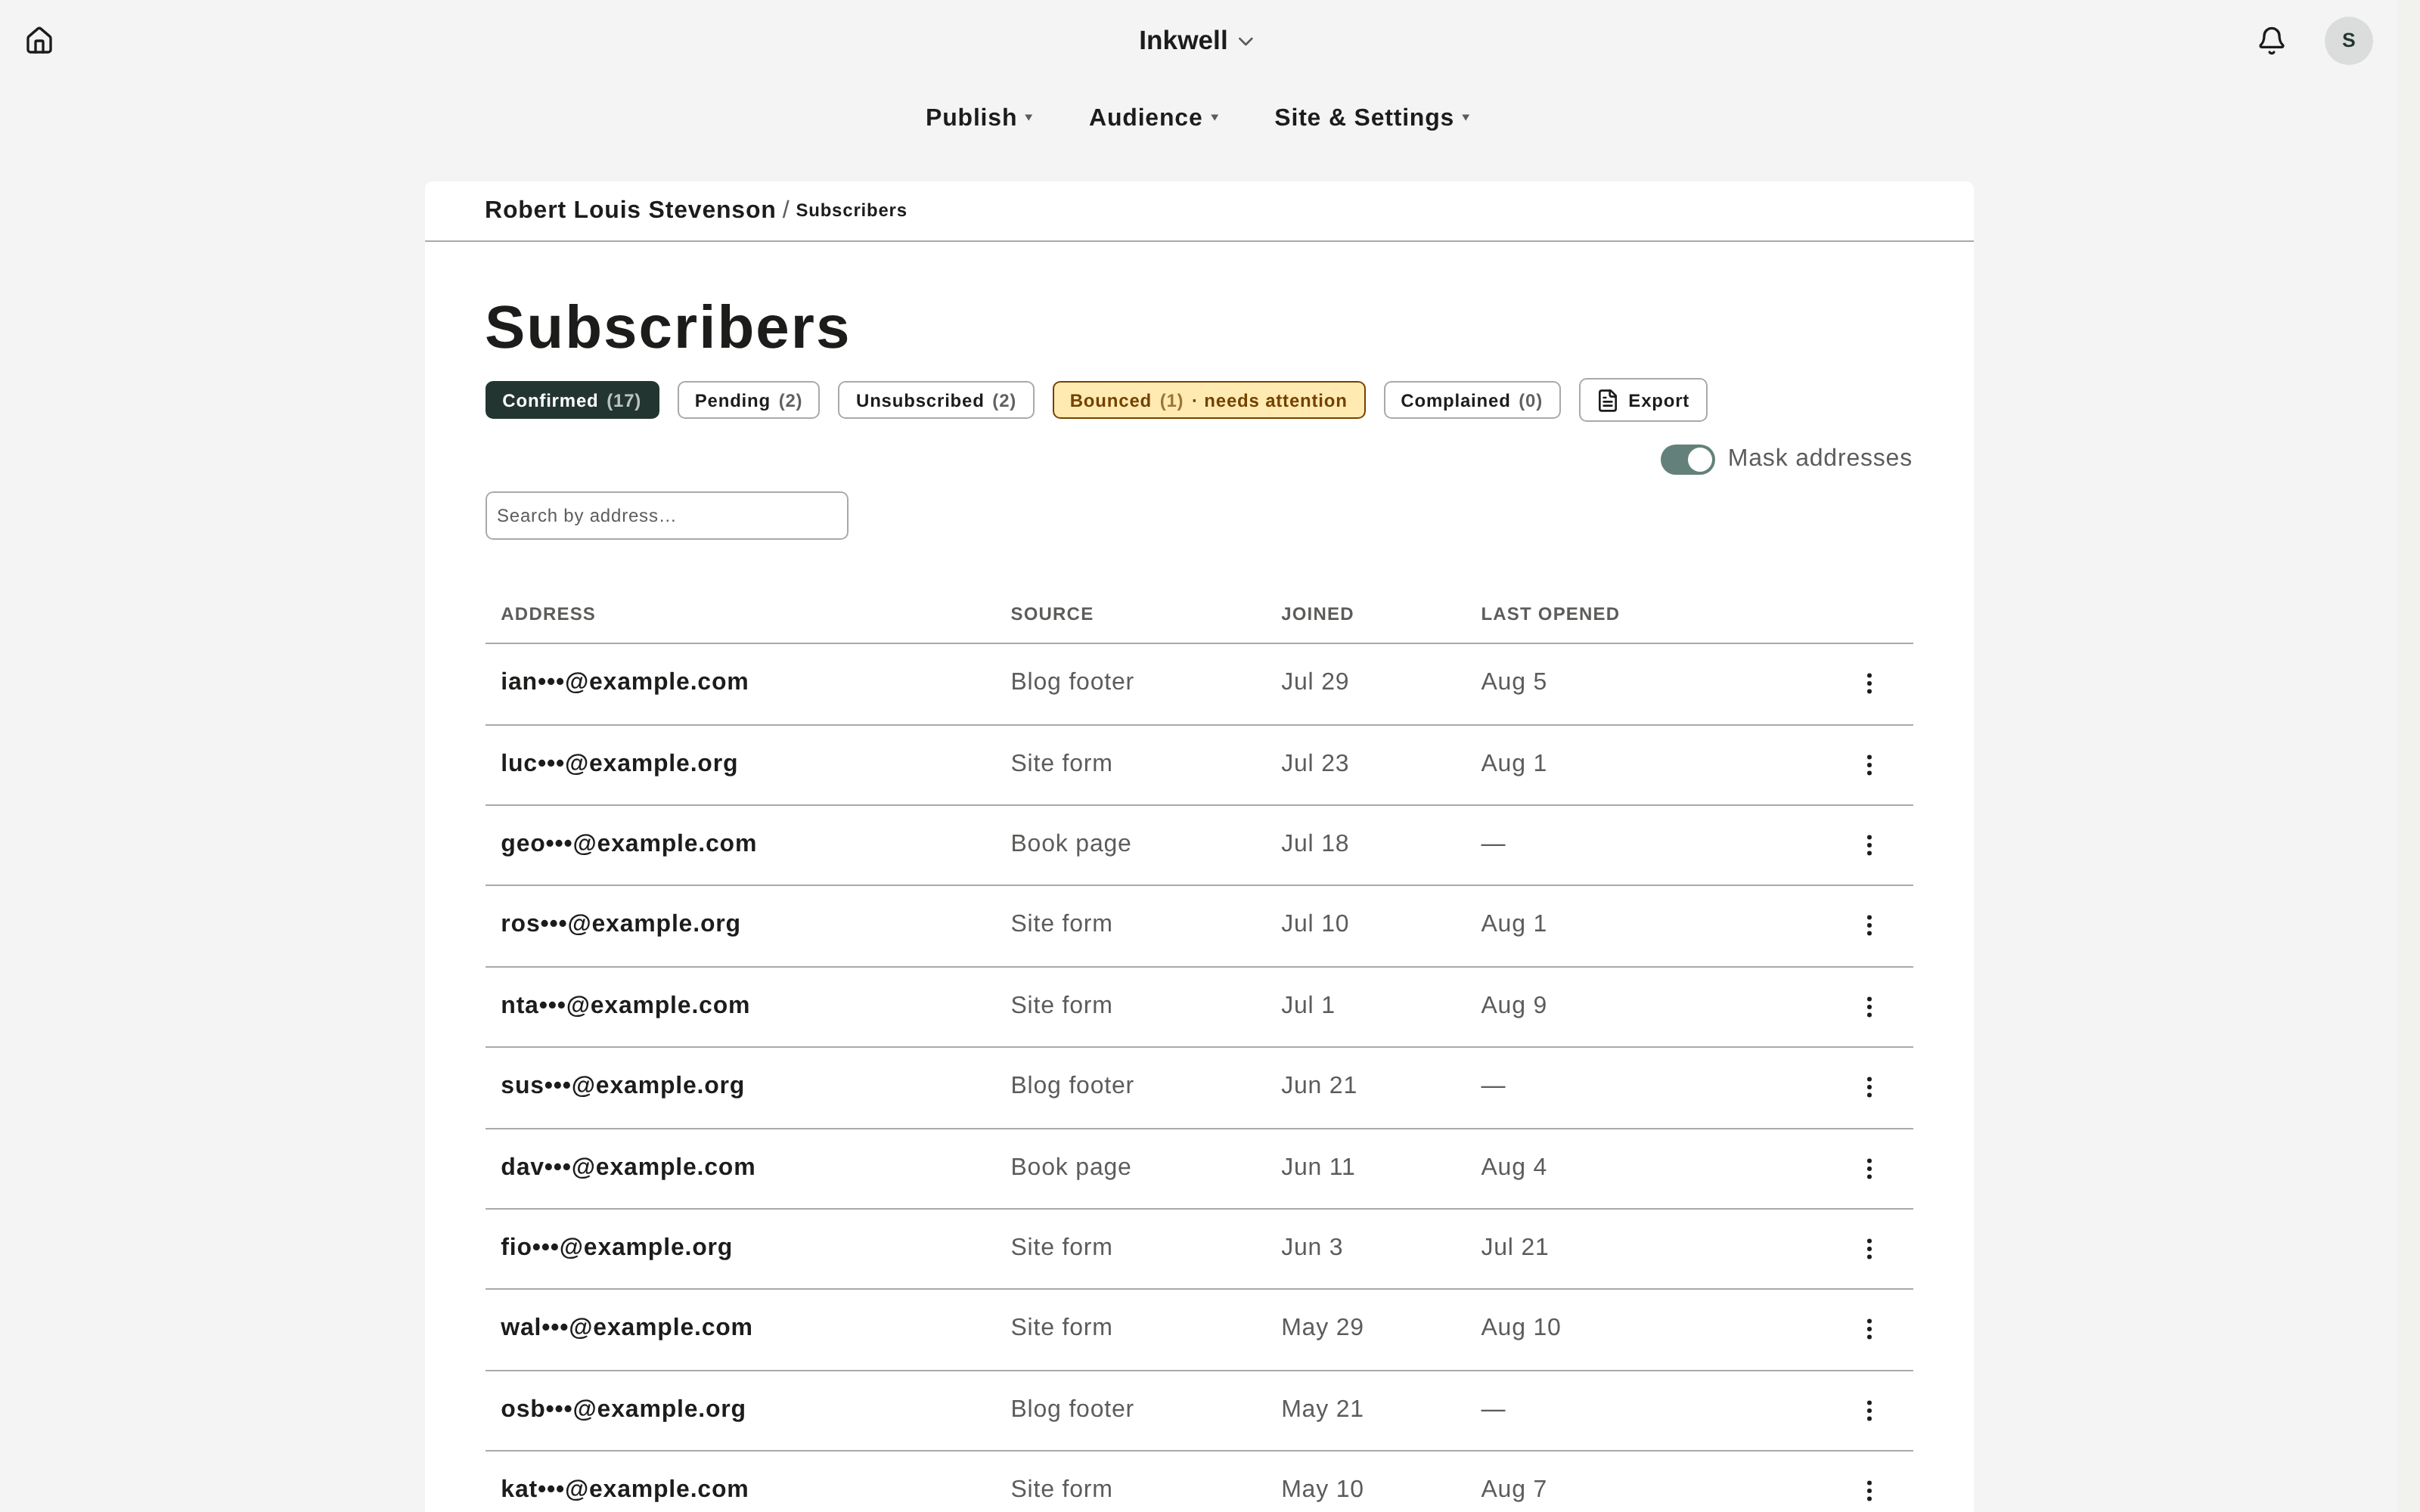Viewport: 2420px width, 1512px height.
Task: Select address geo•••@example.com
Action: [x=628, y=844]
